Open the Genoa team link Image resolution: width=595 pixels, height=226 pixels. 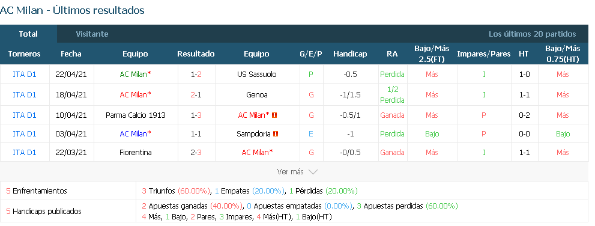point(256,94)
